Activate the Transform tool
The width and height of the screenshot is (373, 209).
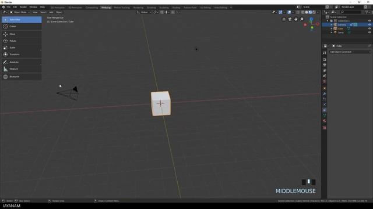click(22, 55)
